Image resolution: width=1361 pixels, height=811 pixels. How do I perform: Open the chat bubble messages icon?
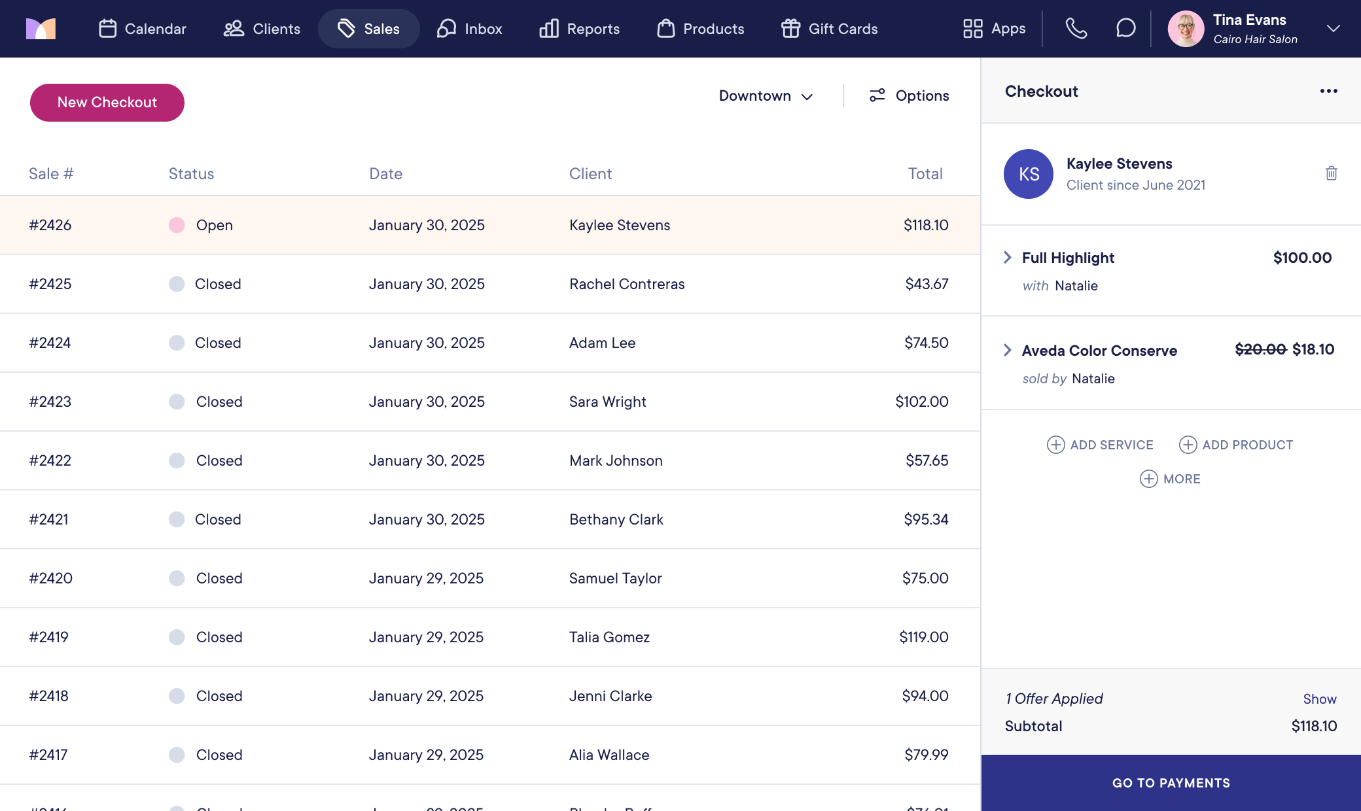1125,29
